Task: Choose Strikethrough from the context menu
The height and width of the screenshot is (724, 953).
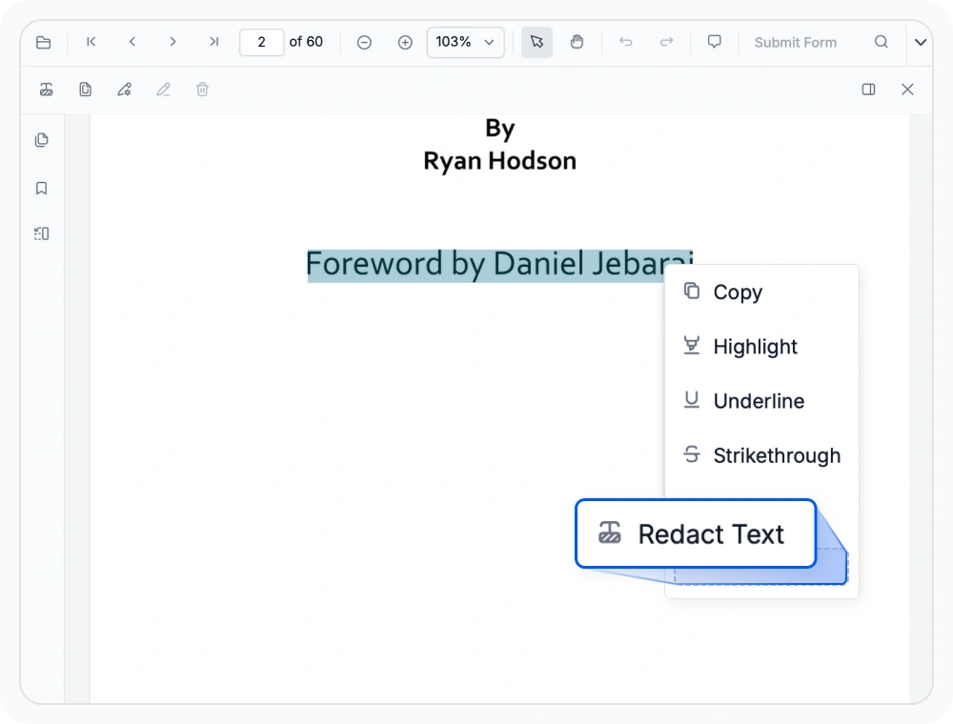Action: coord(761,455)
